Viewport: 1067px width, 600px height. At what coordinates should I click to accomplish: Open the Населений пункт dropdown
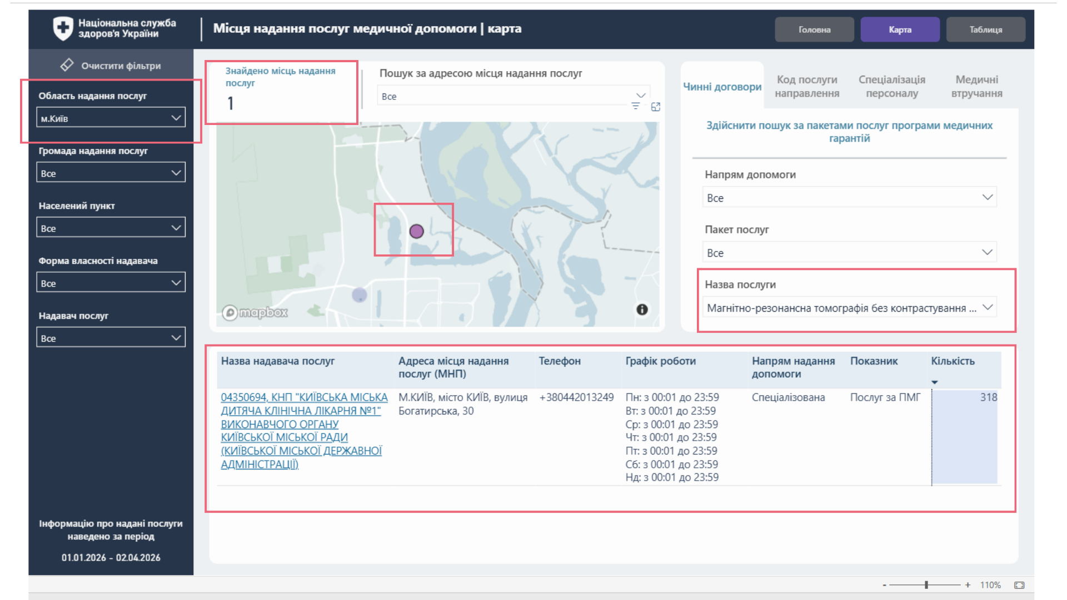coord(111,228)
